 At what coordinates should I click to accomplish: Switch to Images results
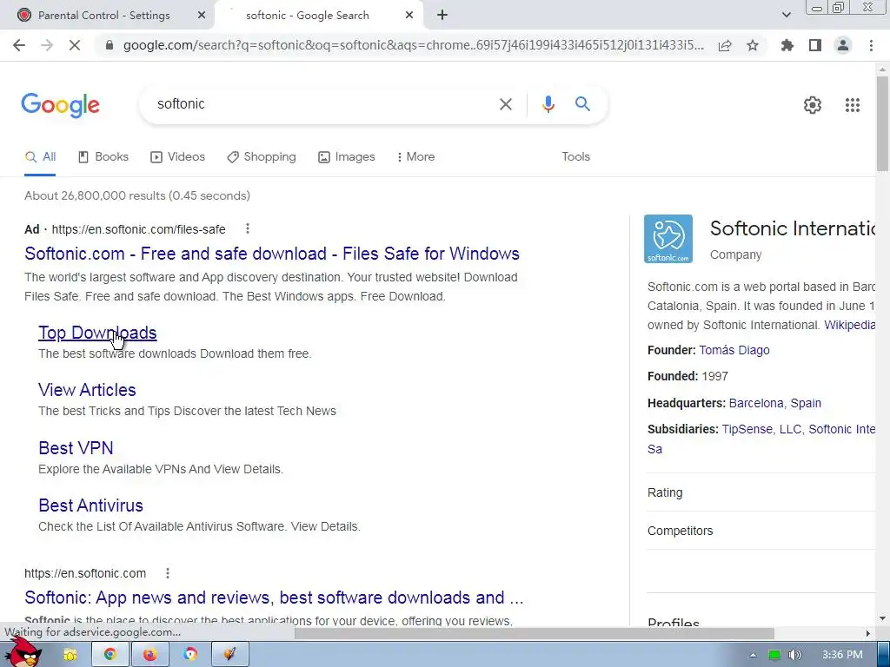[x=346, y=157]
